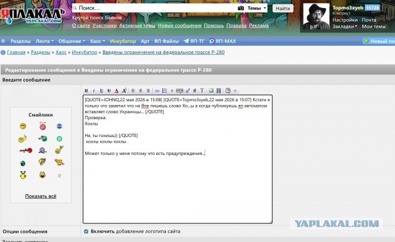This screenshot has height=242, width=395.
Task: Click the letter T toolbar icon
Action: click(202, 91)
